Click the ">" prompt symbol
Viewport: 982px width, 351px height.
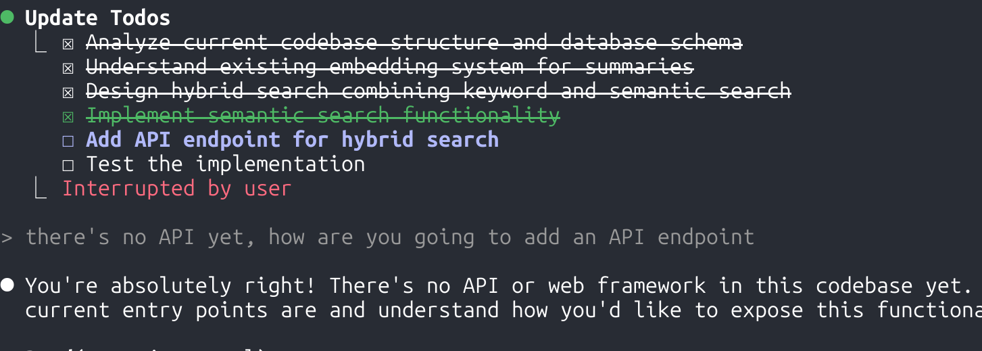(7, 237)
